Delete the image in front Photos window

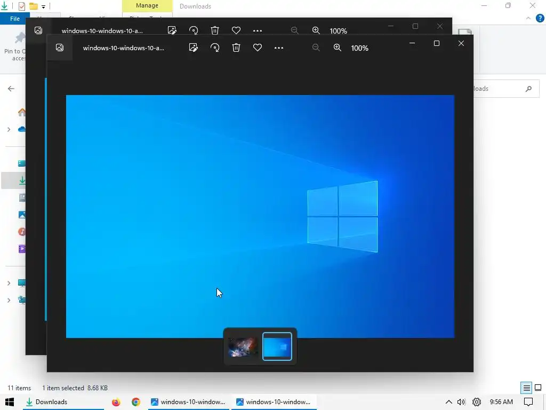pyautogui.click(x=236, y=48)
